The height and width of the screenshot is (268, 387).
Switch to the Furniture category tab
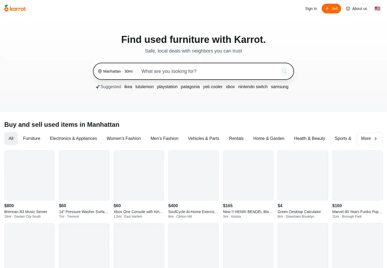click(x=32, y=139)
